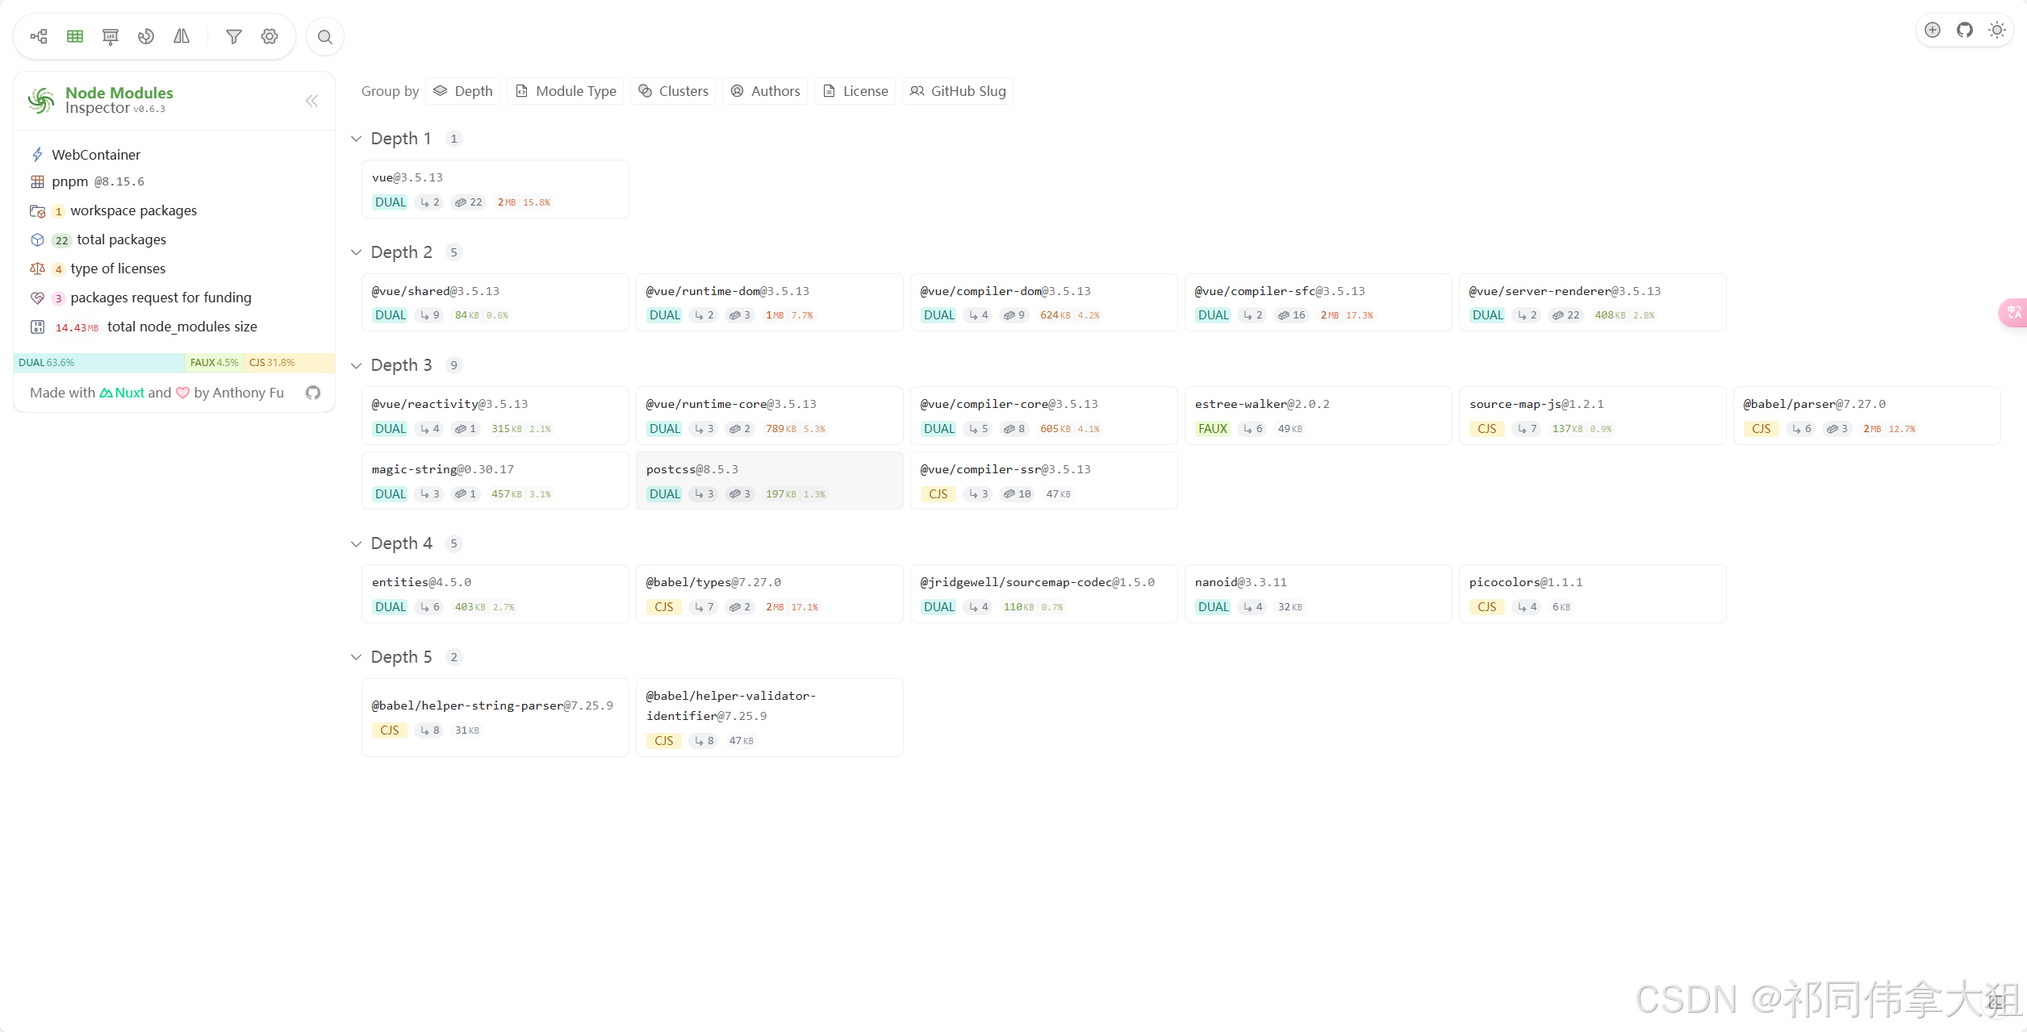Screen dimensions: 2027x1032
Task: Open the compare scales icon
Action: point(182,36)
